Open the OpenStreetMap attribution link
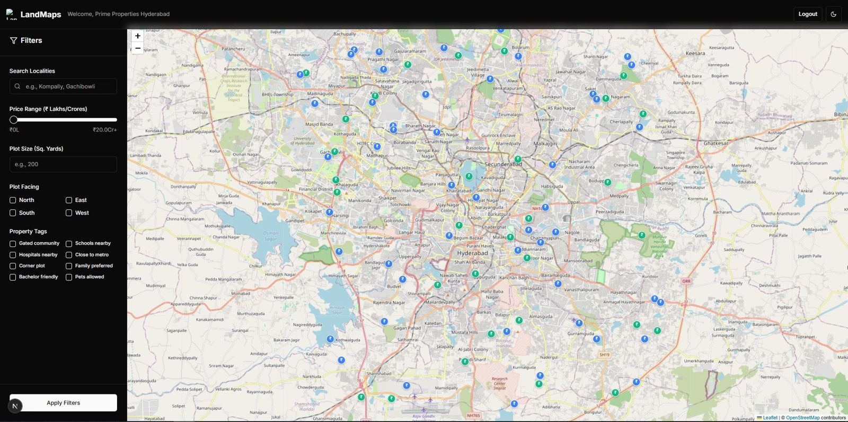 click(x=802, y=418)
